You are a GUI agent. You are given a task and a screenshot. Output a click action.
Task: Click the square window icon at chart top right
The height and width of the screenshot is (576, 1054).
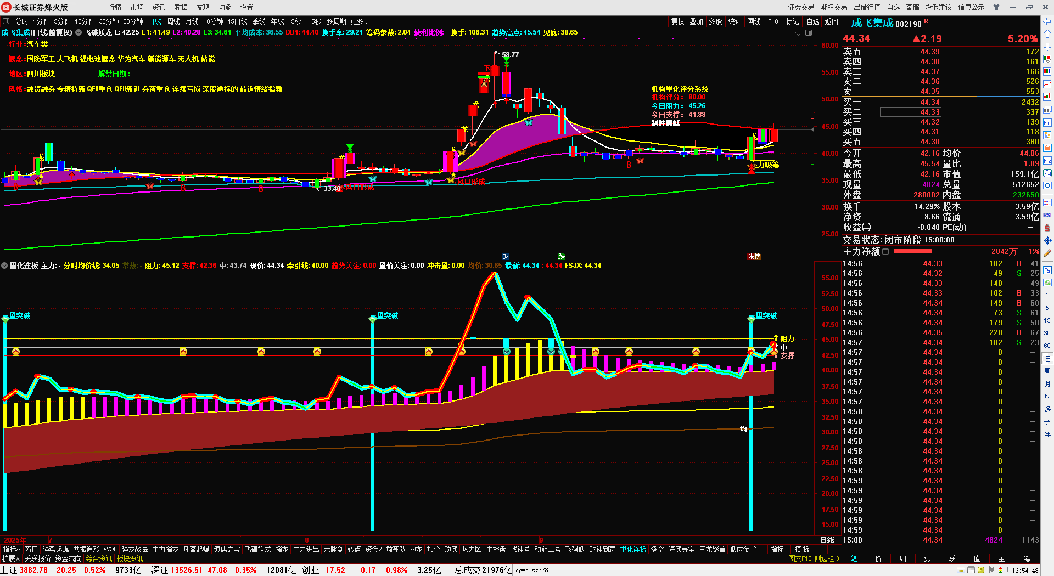(809, 33)
